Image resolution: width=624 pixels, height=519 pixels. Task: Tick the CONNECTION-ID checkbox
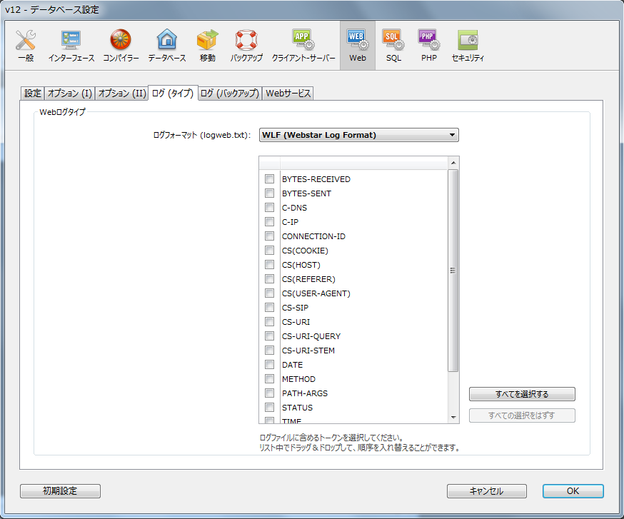coord(269,236)
